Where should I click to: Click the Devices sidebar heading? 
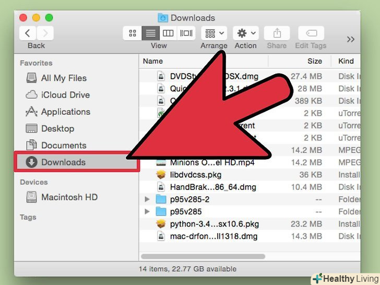click(x=34, y=182)
